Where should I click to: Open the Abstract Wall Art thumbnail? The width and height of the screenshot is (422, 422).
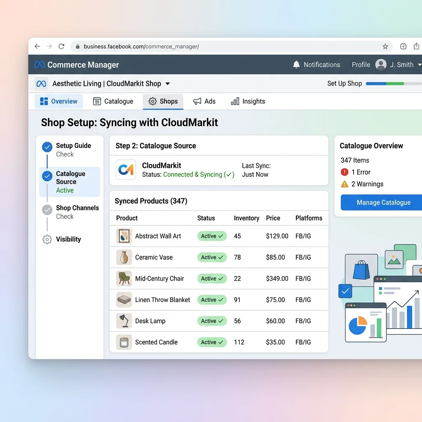(124, 236)
